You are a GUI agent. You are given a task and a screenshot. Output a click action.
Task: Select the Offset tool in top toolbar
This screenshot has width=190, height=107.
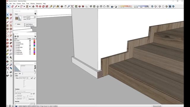click(x=37, y=7)
